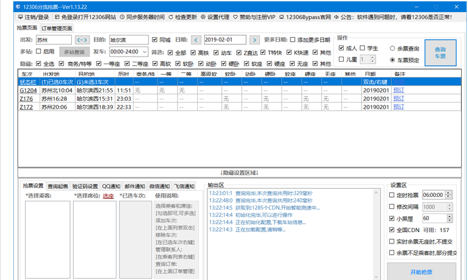Go to previous date arrow

(x=196, y=40)
